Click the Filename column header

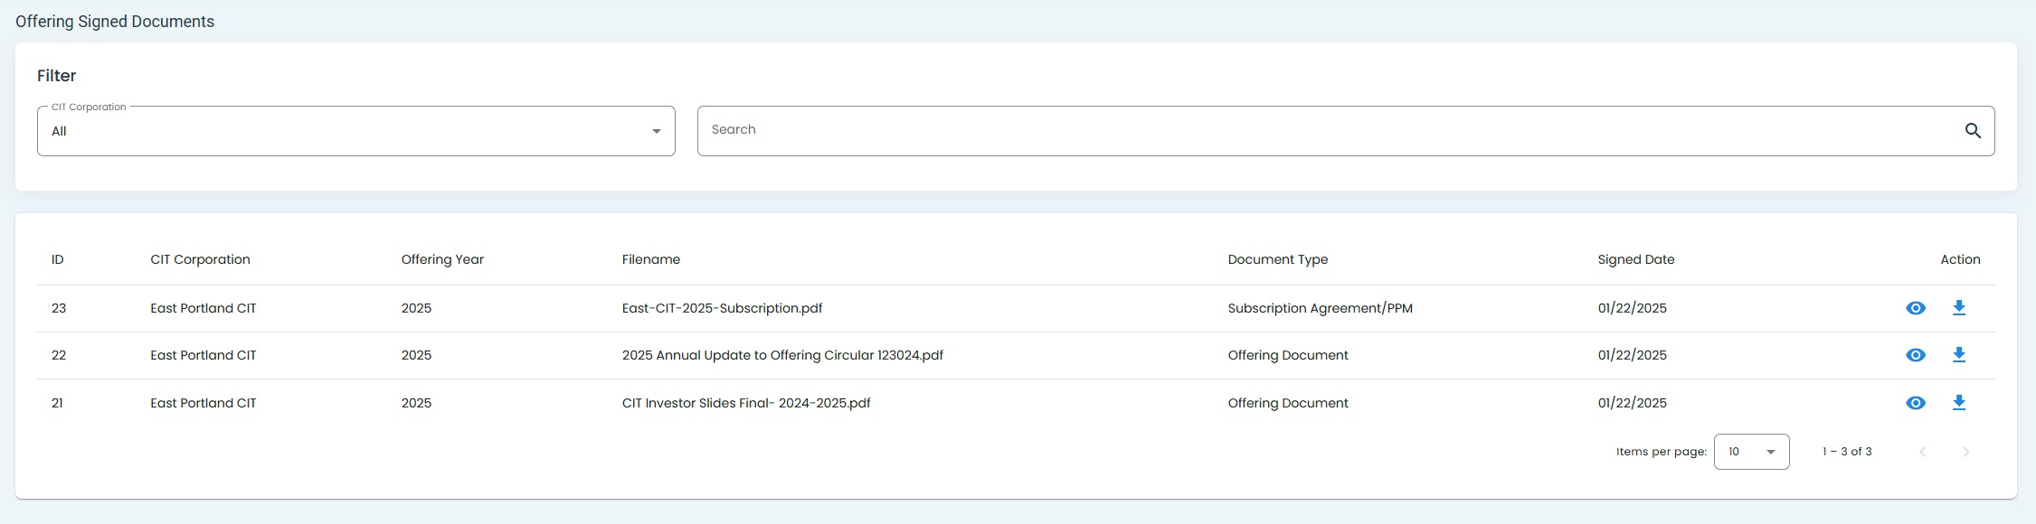(650, 259)
